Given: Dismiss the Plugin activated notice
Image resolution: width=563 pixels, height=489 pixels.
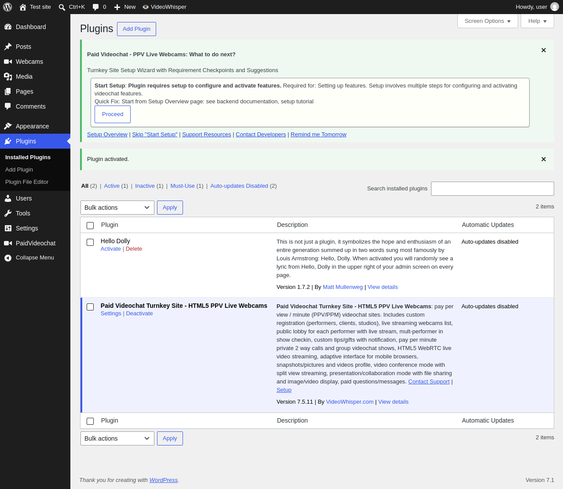Looking at the screenshot, I should [x=544, y=159].
